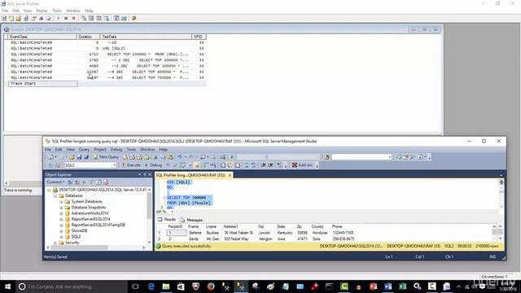This screenshot has height=293, width=521.
Task: Click Clear Trace Window eraser icon in Profiler
Action: (x=49, y=18)
